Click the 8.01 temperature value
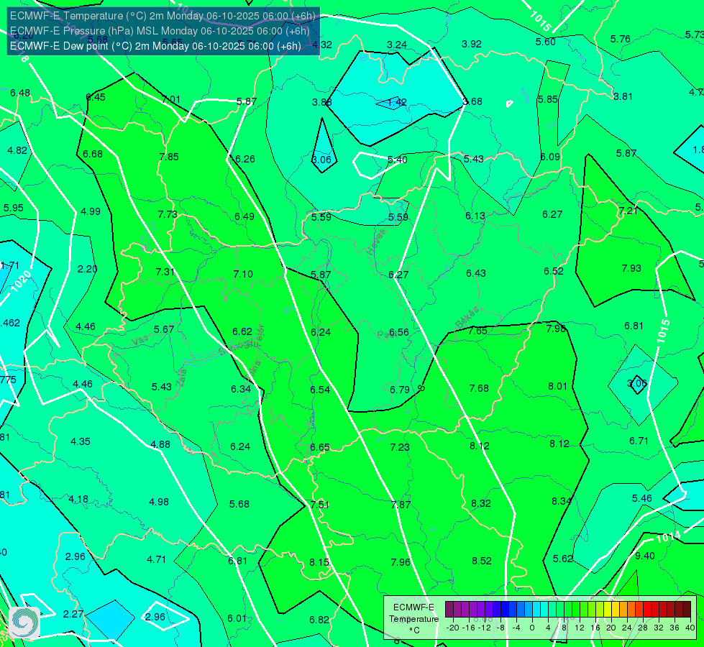 coord(557,386)
